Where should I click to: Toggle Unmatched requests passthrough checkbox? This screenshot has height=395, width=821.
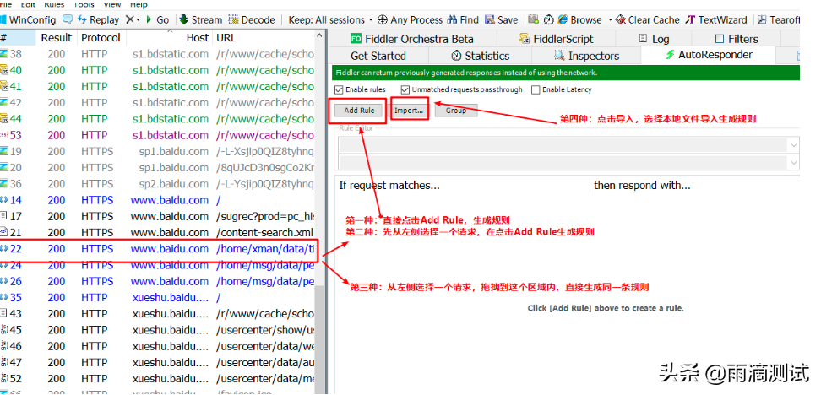point(405,89)
